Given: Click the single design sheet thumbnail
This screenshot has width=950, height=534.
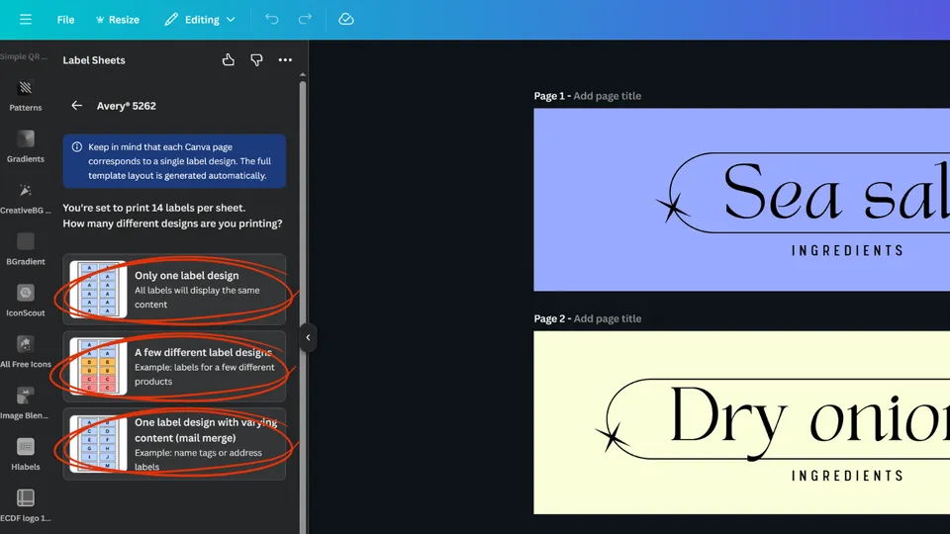Looking at the screenshot, I should pos(98,290).
